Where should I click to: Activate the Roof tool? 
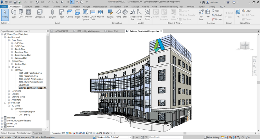(62, 13)
